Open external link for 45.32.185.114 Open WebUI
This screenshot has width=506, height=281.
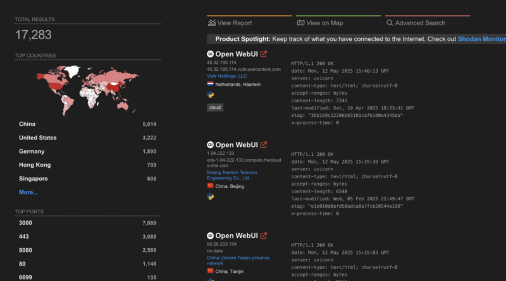264,54
